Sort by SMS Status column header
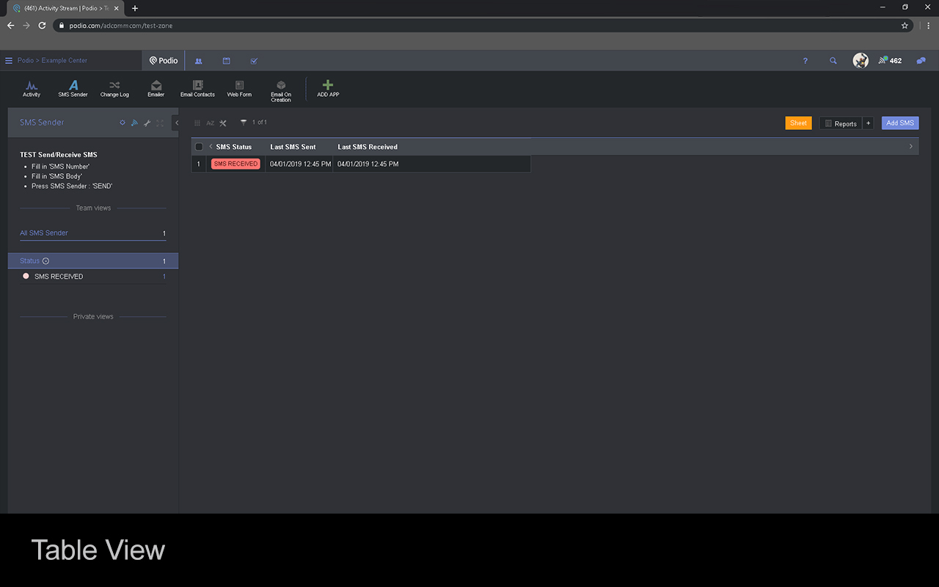 (x=234, y=147)
